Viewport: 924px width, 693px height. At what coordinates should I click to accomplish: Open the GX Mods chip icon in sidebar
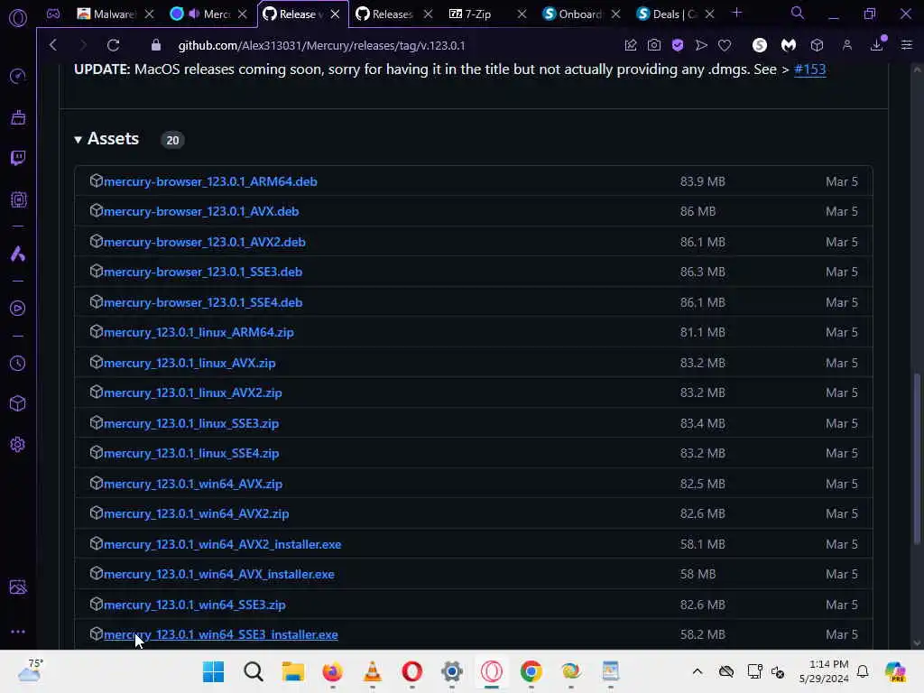point(18,199)
